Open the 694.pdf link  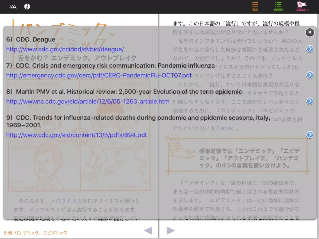(x=76, y=135)
